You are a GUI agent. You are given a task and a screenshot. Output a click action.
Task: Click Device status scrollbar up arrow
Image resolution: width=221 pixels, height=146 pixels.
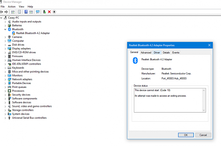point(204,90)
